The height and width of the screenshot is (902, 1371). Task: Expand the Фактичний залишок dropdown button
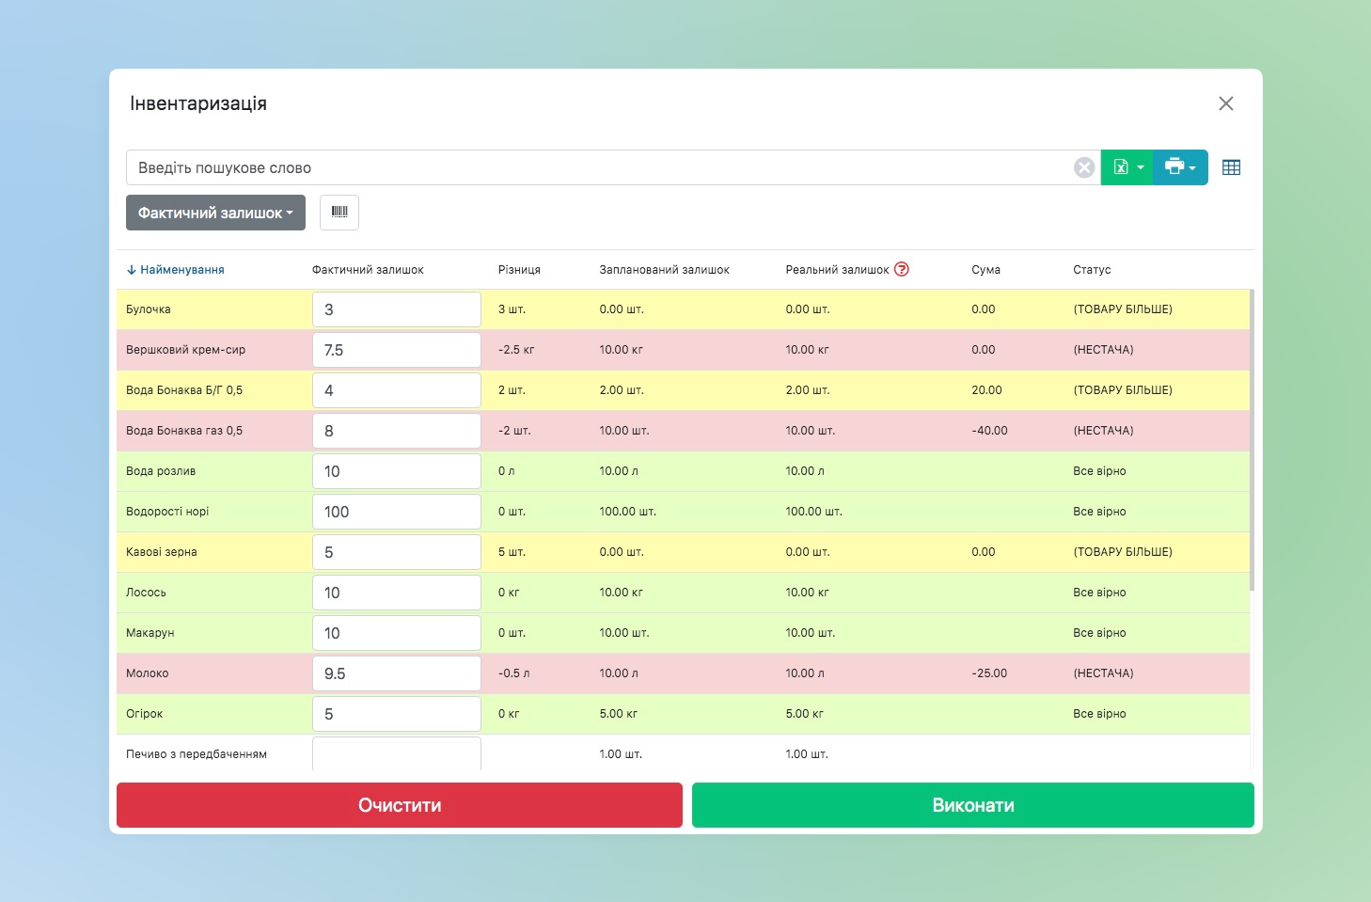click(x=215, y=213)
